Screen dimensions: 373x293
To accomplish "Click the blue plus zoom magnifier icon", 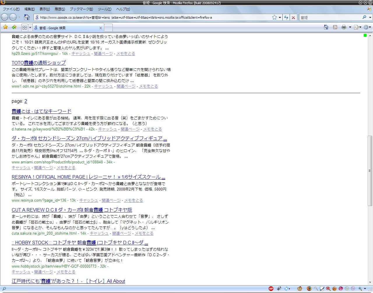I will pyautogui.click(x=360, y=289).
